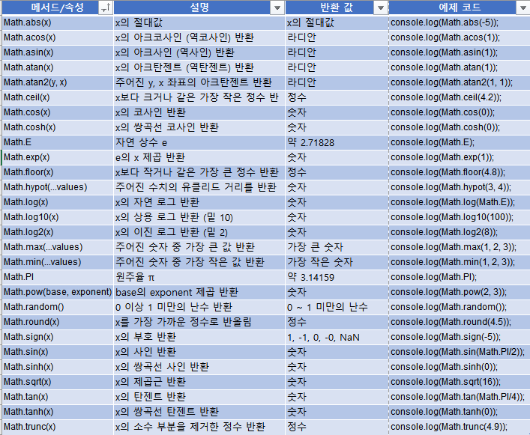This screenshot has width=530, height=435.
Task: Open the 메서드/속성 column sort filter dropdown
Action: click(106, 7)
